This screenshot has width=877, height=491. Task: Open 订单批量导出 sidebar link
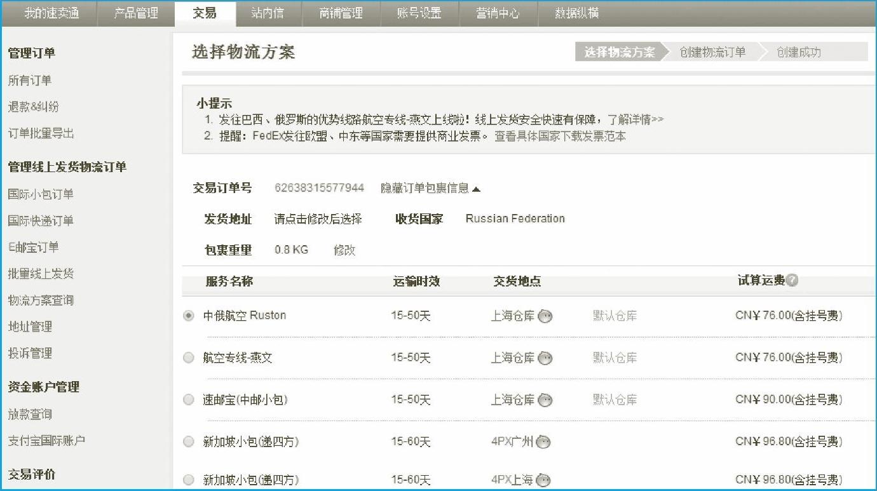[x=41, y=133]
